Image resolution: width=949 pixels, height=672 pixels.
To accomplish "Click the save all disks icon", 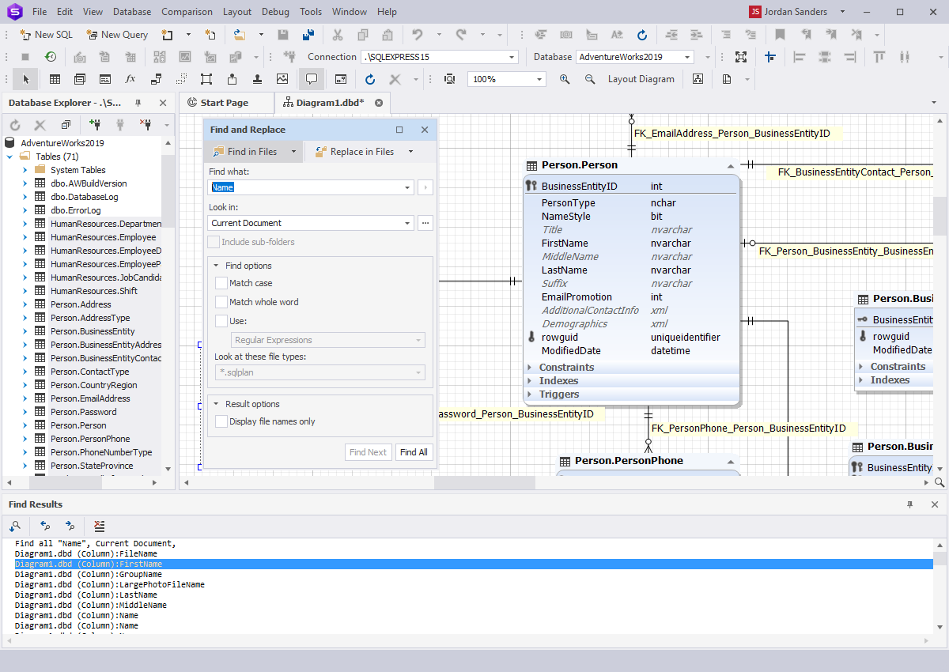I will pos(308,35).
